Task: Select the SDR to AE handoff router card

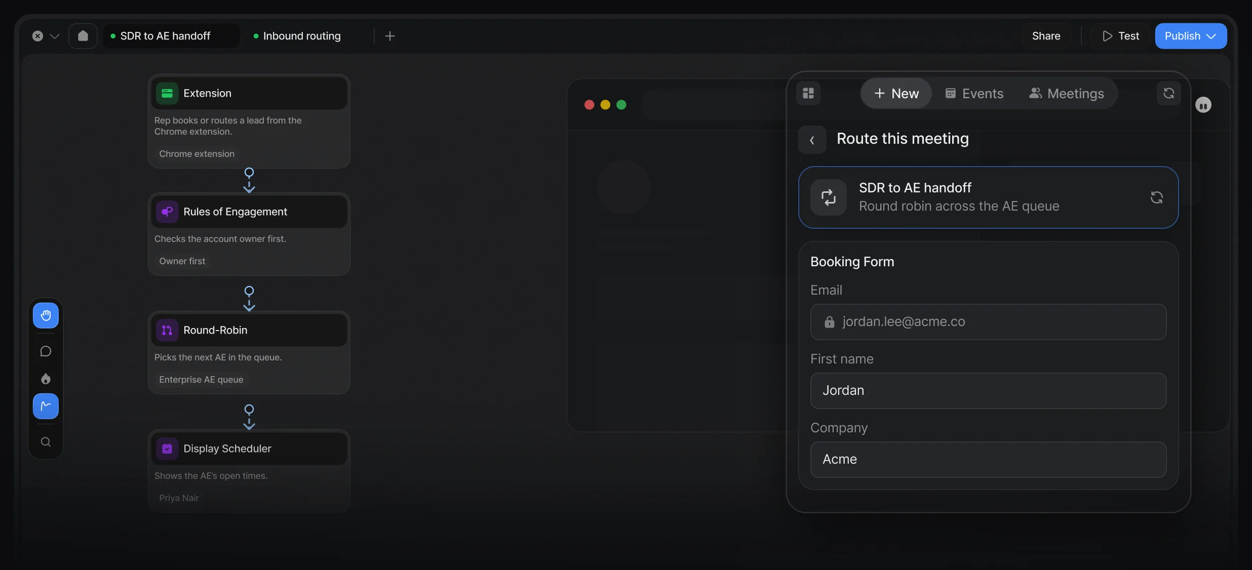Action: coord(989,197)
